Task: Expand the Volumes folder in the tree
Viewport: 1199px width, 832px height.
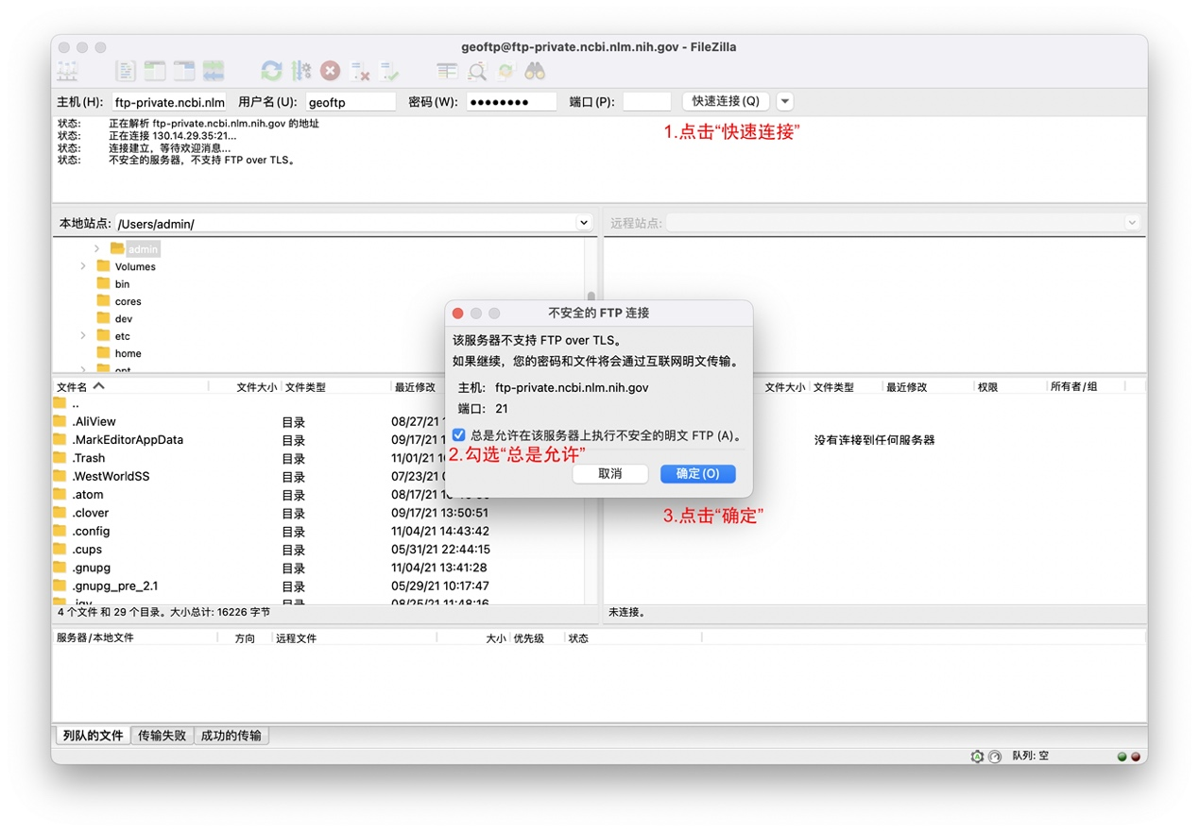Action: [83, 266]
